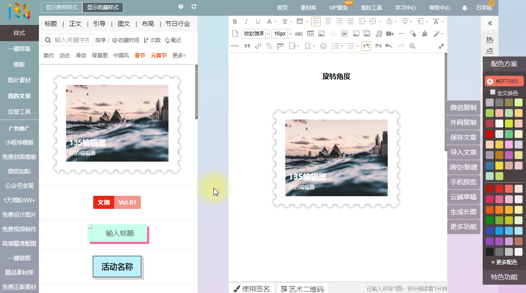Click the 手机预览 button
This screenshot has height=293, width=526.
[x=463, y=182]
